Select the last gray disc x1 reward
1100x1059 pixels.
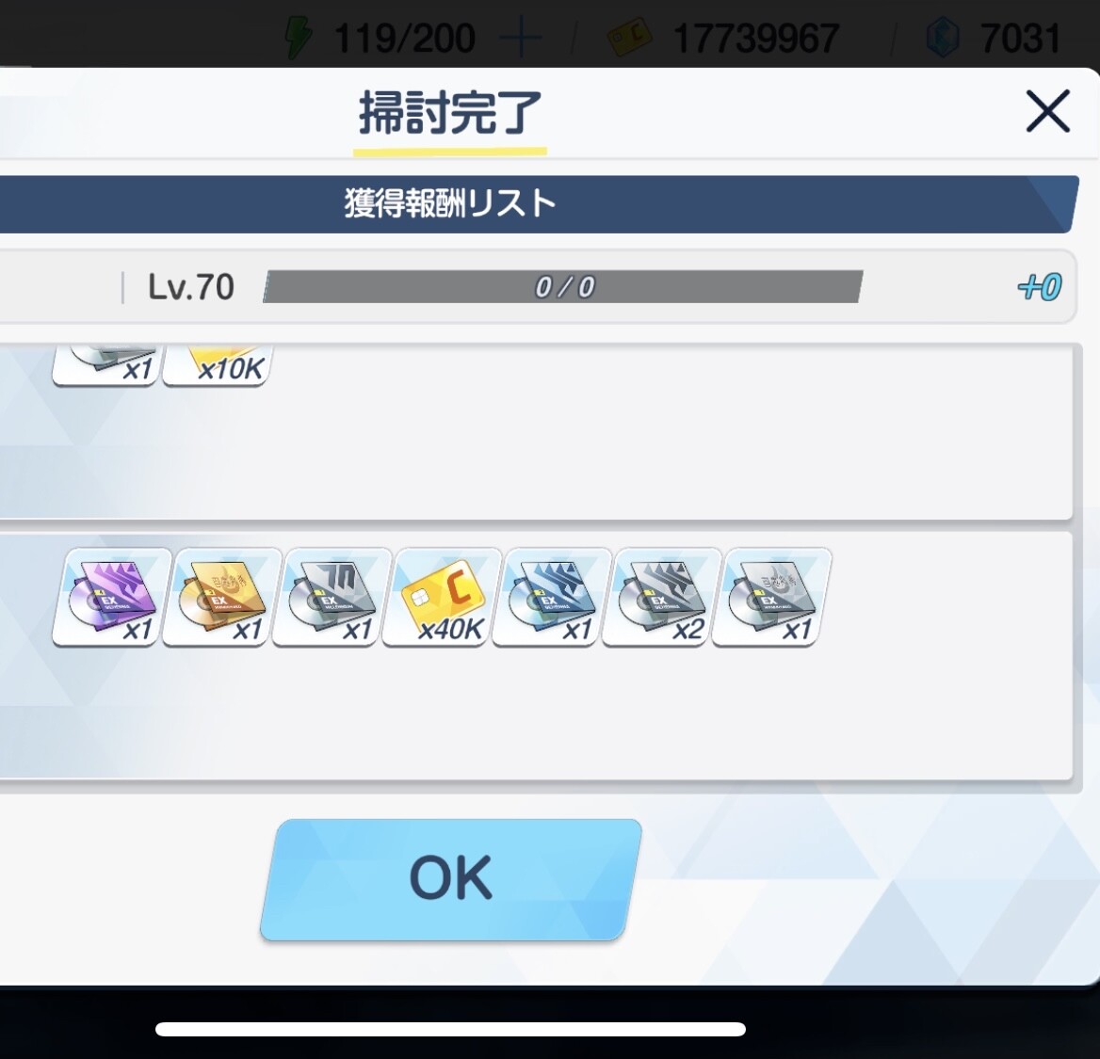click(x=771, y=597)
